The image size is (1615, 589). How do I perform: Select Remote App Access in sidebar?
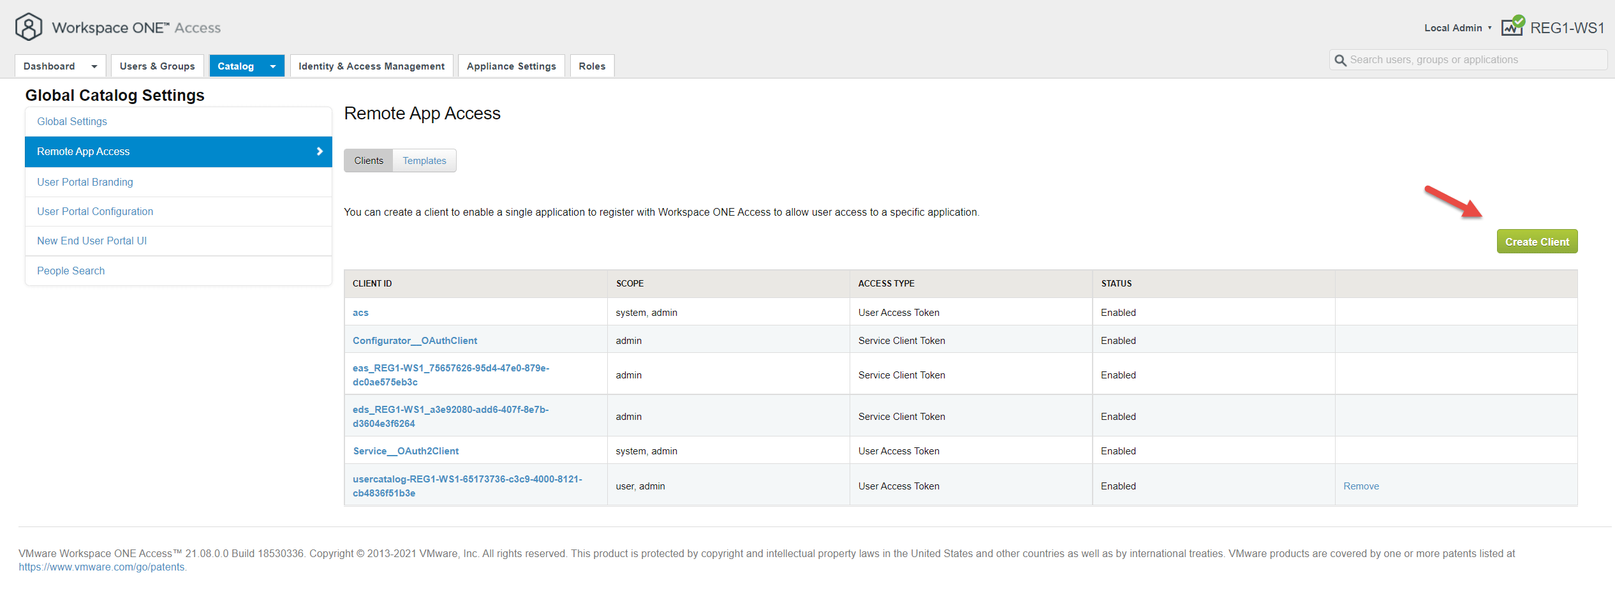click(x=179, y=151)
